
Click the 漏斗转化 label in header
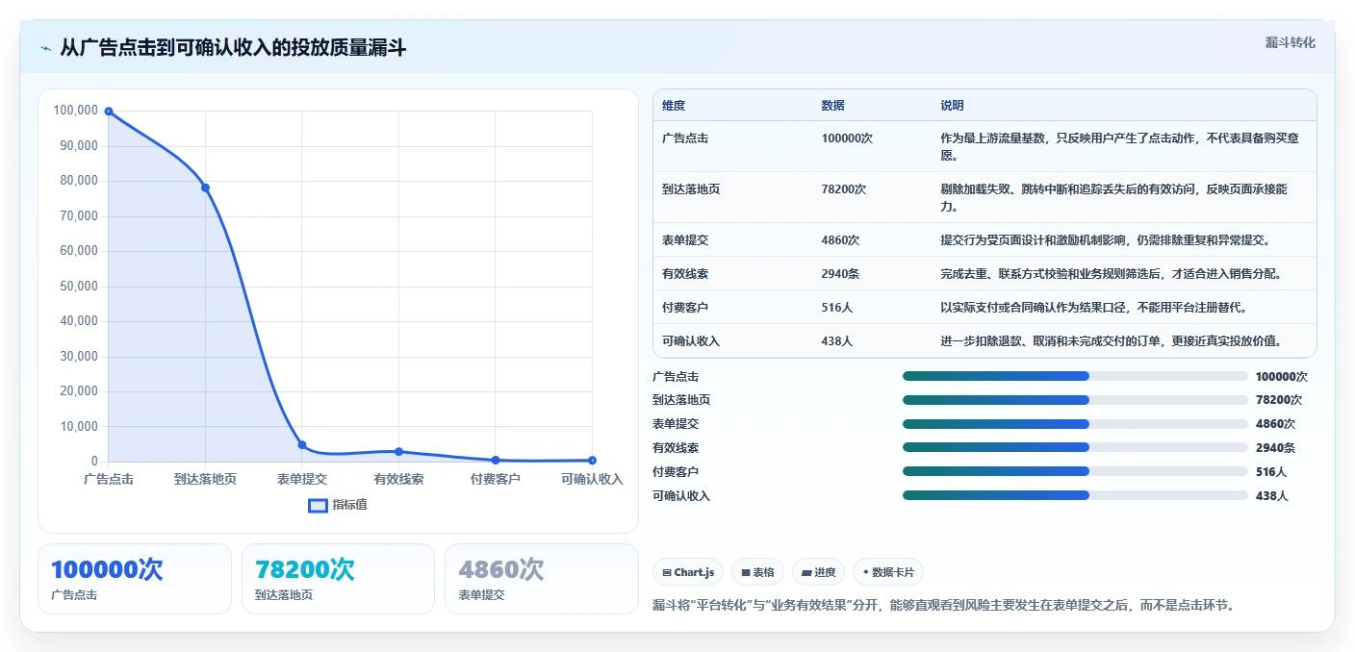point(1290,42)
